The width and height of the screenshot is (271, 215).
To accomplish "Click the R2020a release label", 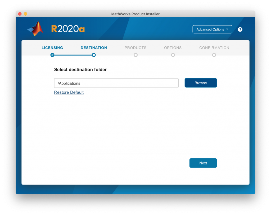I will click(68, 29).
